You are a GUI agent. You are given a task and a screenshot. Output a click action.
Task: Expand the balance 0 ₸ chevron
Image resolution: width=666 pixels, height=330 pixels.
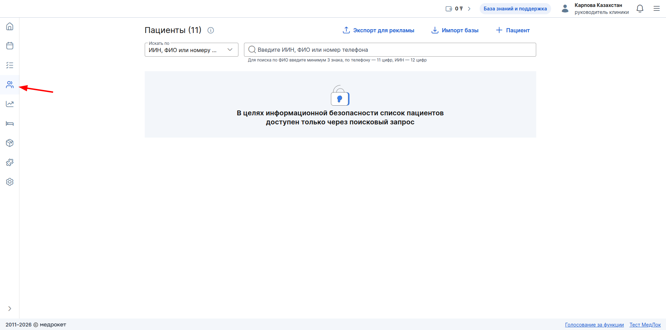tap(469, 9)
